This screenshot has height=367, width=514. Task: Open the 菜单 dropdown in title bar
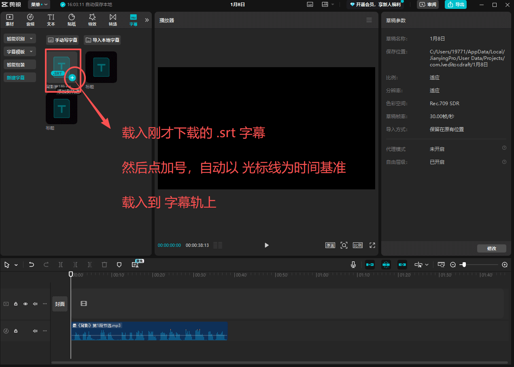[39, 4]
